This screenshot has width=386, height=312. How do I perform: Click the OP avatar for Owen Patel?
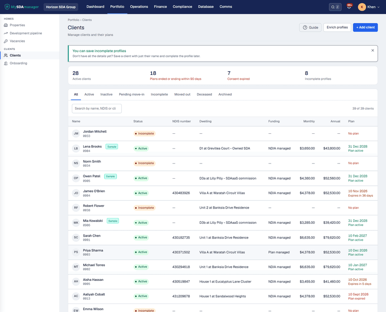pos(76,178)
